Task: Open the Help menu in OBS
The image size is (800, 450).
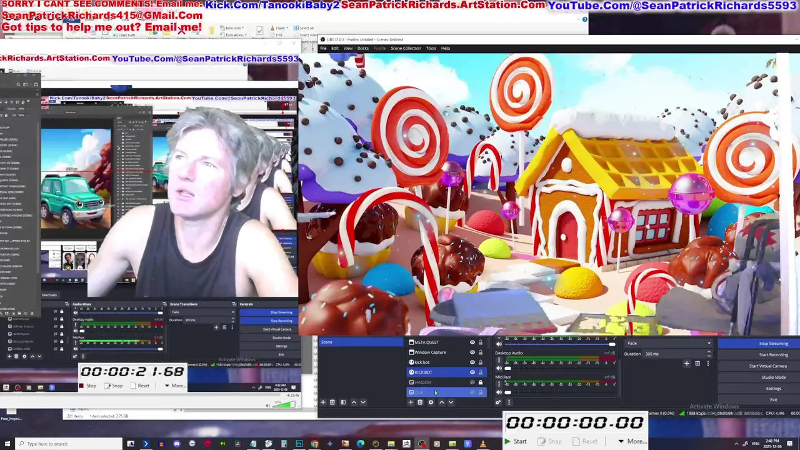Action: pos(446,48)
